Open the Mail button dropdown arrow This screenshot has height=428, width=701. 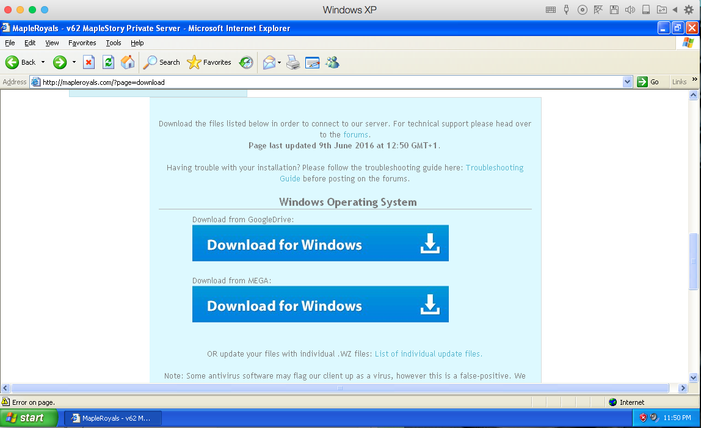(x=279, y=63)
